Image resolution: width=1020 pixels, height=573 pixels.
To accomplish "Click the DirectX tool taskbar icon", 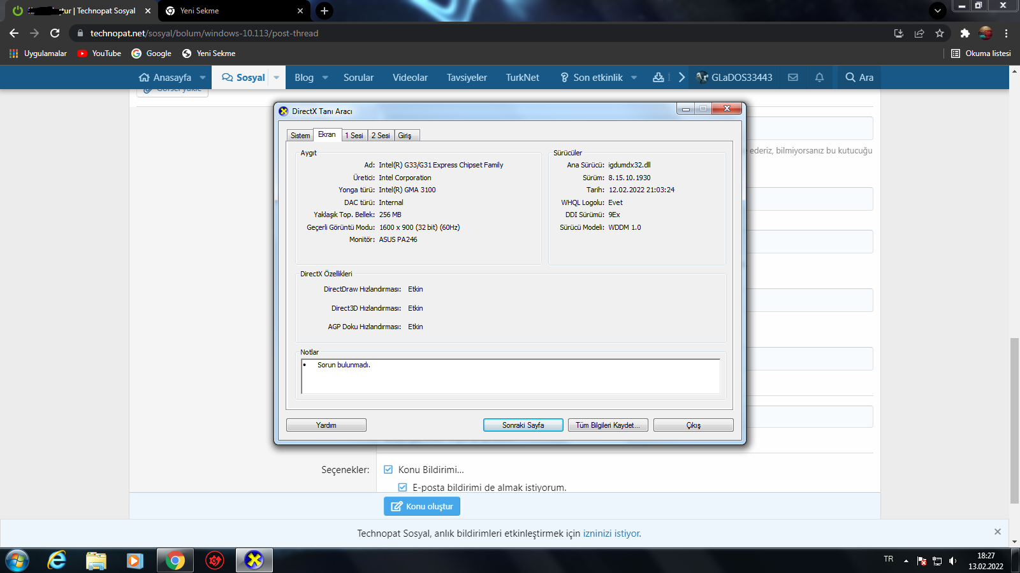I will point(254,560).
